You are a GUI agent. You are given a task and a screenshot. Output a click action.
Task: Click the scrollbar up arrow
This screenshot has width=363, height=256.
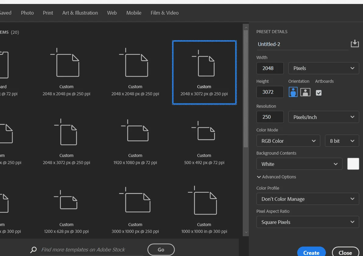click(x=246, y=27)
